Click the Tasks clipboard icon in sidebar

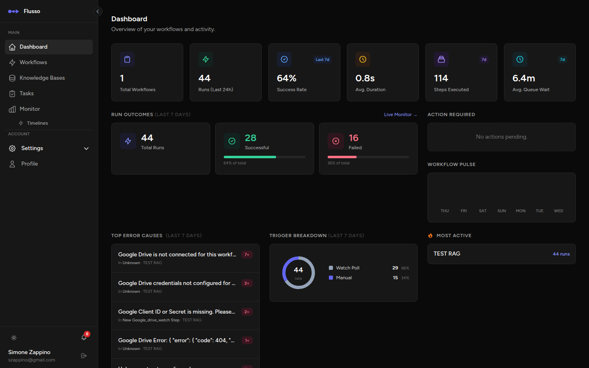point(12,94)
